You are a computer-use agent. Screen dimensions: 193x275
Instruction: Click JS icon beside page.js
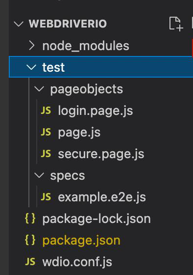click(46, 132)
